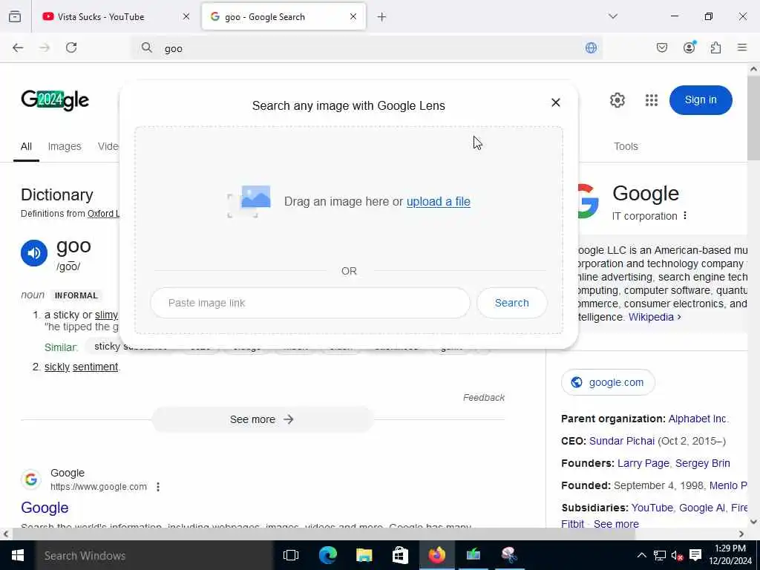Click the Sign in button

pyautogui.click(x=701, y=100)
